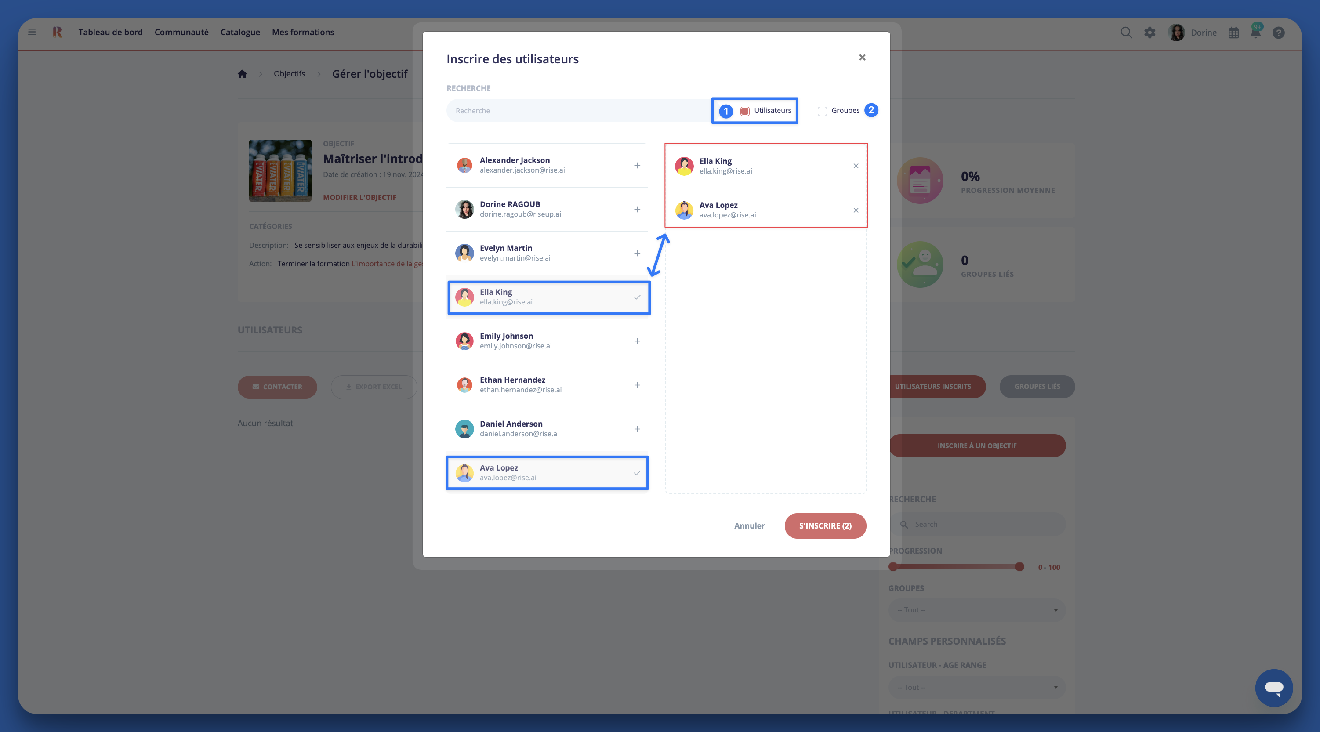Add Emily Johnson with plus icon
This screenshot has width=1320, height=732.
637,341
